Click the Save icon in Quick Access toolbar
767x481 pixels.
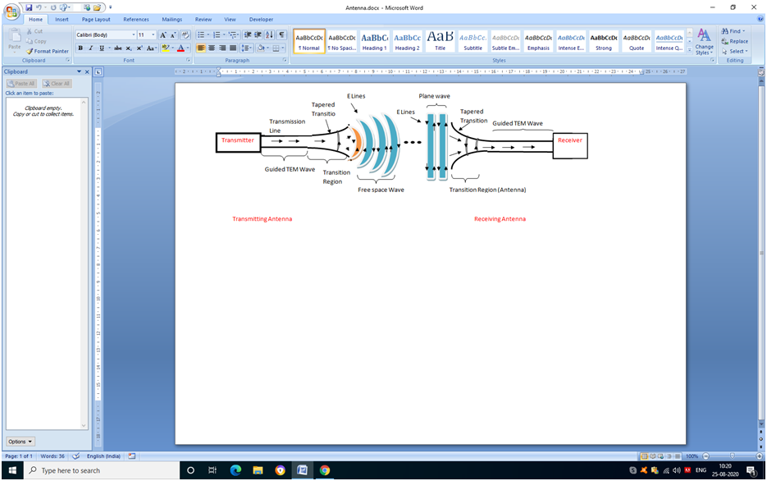tap(29, 7)
